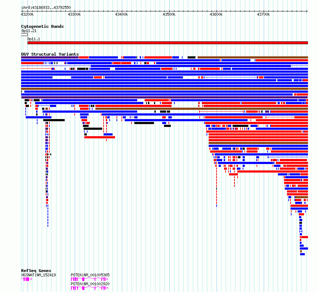318x292 pixels.
Task: Select the POTEA NM_001005365 gene model glyph
Action: [x=89, y=279]
